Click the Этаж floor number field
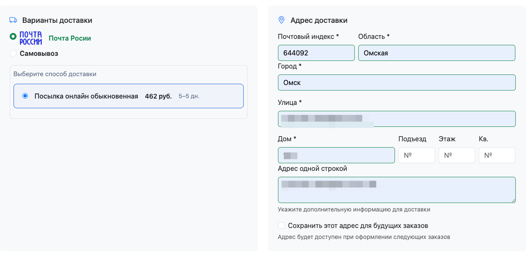 [457, 155]
